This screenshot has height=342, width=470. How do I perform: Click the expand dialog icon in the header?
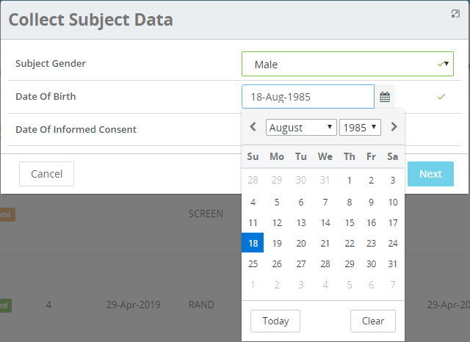(455, 14)
